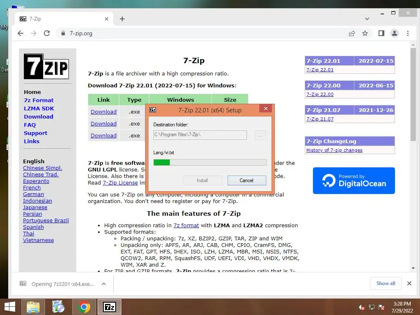Close the 7-Zip browser tab
Image resolution: width=420 pixels, height=315 pixels.
pos(107,19)
